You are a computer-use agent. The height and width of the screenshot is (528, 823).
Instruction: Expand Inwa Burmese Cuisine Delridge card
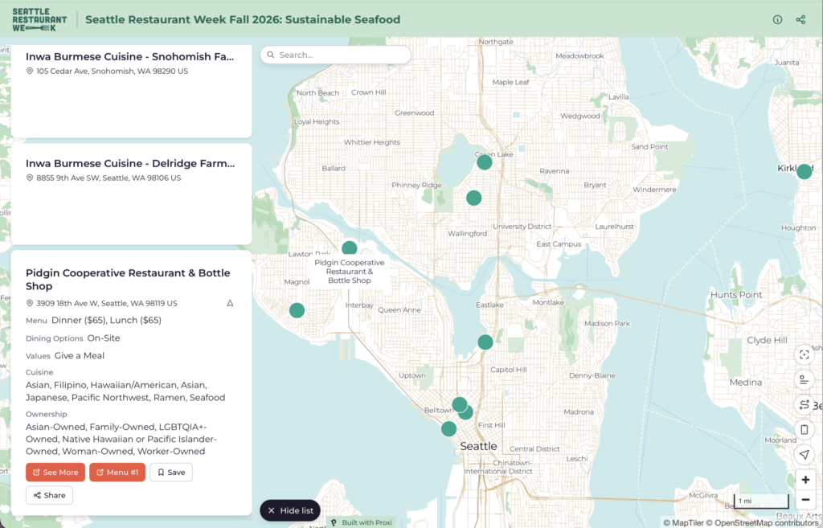click(x=131, y=194)
